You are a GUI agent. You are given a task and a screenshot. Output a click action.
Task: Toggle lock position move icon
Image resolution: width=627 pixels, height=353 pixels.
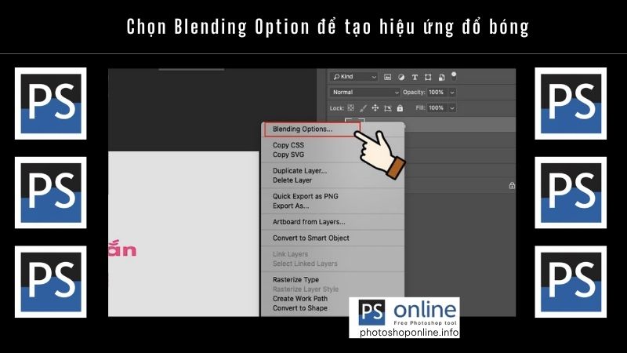tap(375, 107)
